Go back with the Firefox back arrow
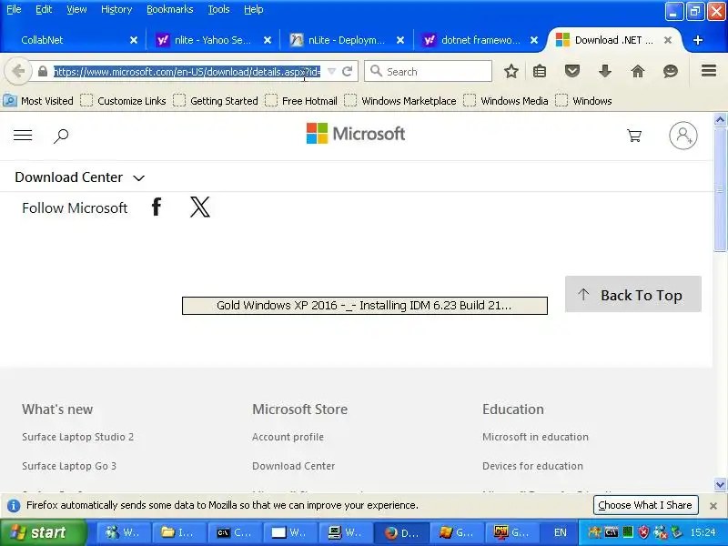The height and width of the screenshot is (546, 728). coord(17,72)
